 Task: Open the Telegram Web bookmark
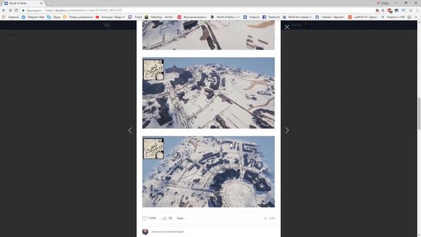pos(33,17)
